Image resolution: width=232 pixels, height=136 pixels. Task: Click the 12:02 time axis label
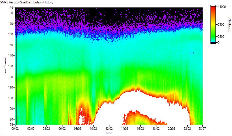click(x=109, y=129)
